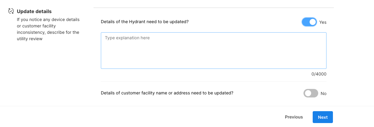
Task: Enable the customer facility update toggle
Action: (x=311, y=93)
